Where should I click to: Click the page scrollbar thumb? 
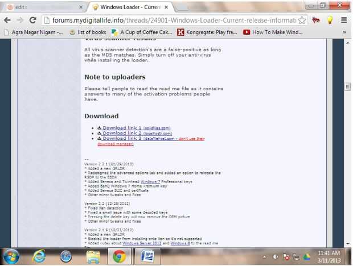348,87
